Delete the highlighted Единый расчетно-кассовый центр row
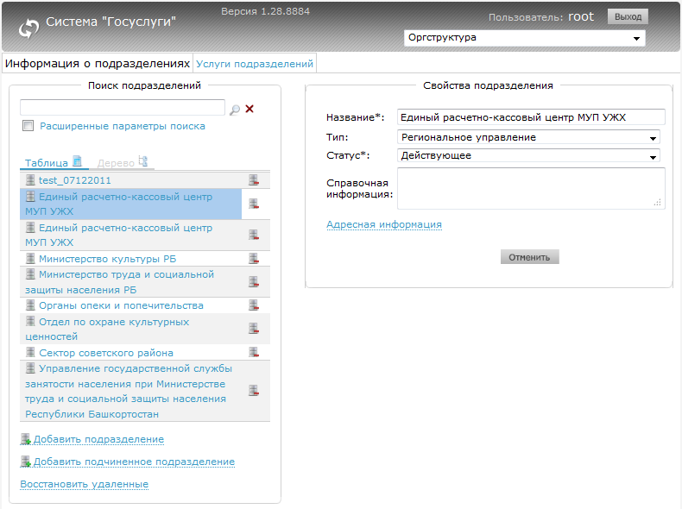682x509 pixels. tap(254, 204)
